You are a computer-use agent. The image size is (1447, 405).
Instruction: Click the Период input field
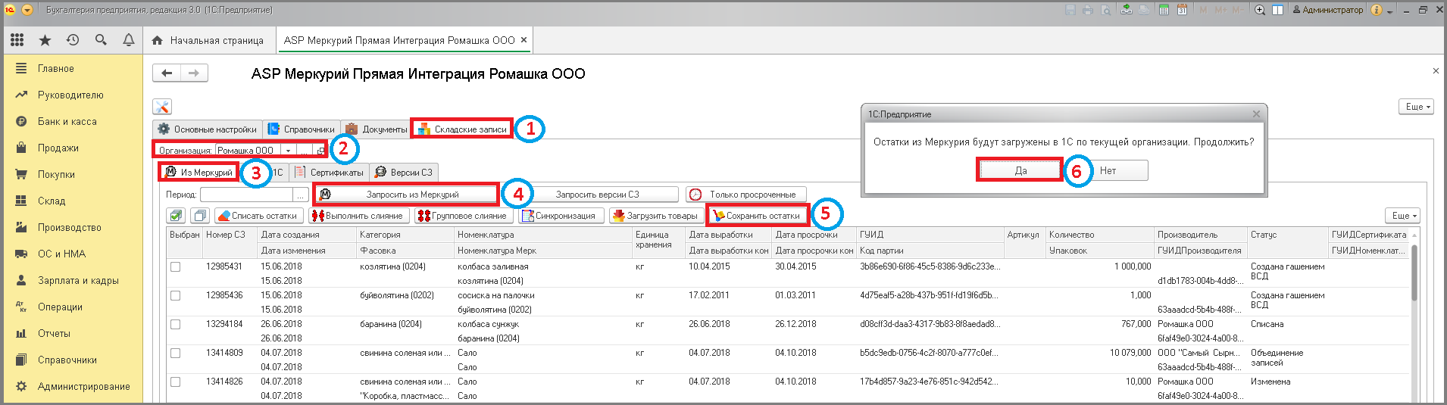pyautogui.click(x=246, y=195)
